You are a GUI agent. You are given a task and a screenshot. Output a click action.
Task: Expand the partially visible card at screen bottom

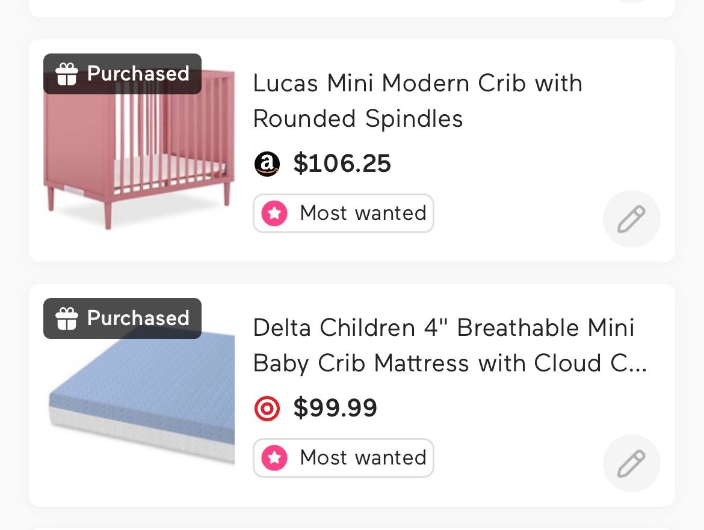[x=352, y=526]
